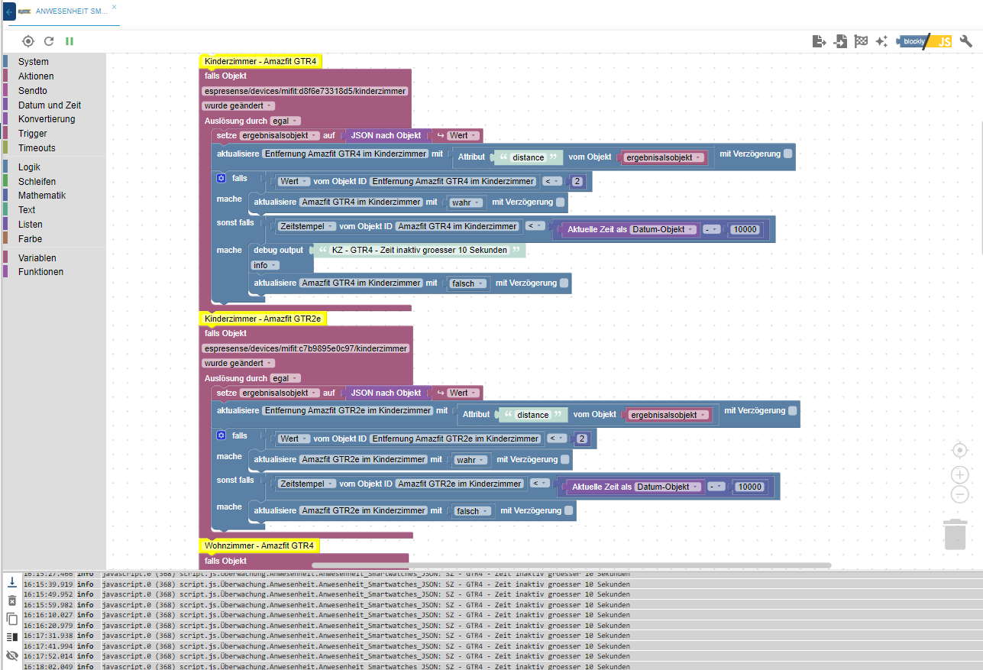This screenshot has width=983, height=670.
Task: Open the Logik toolbox category
Action: pyautogui.click(x=29, y=167)
